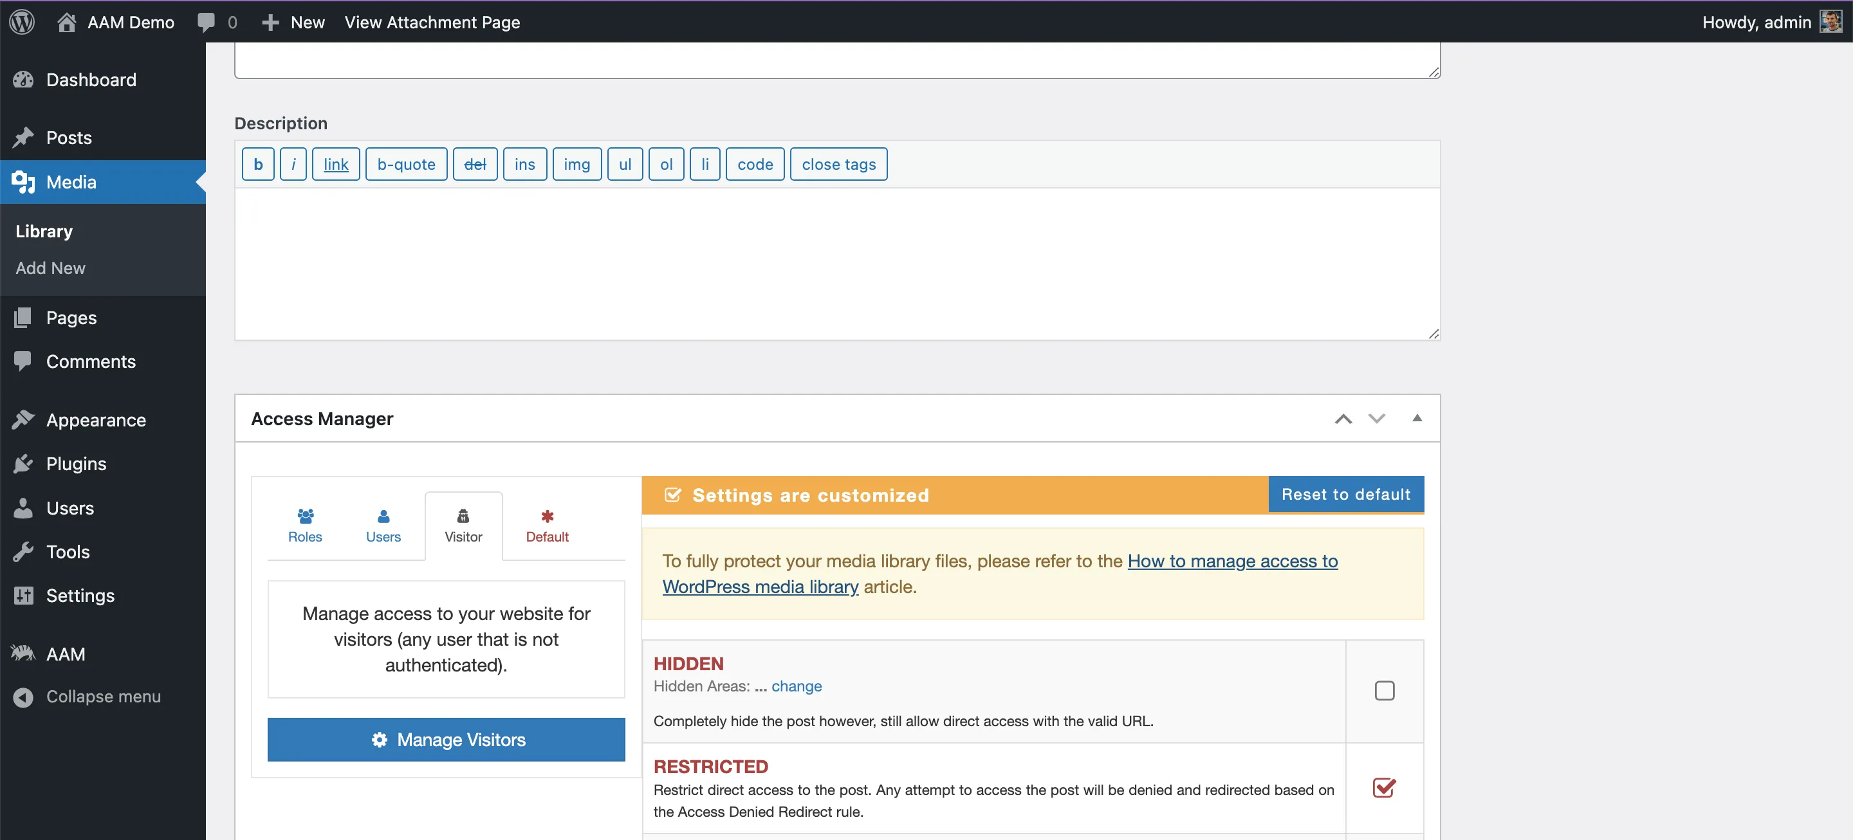Click the plus New content icon
This screenshot has width=1853, height=840.
(x=270, y=23)
